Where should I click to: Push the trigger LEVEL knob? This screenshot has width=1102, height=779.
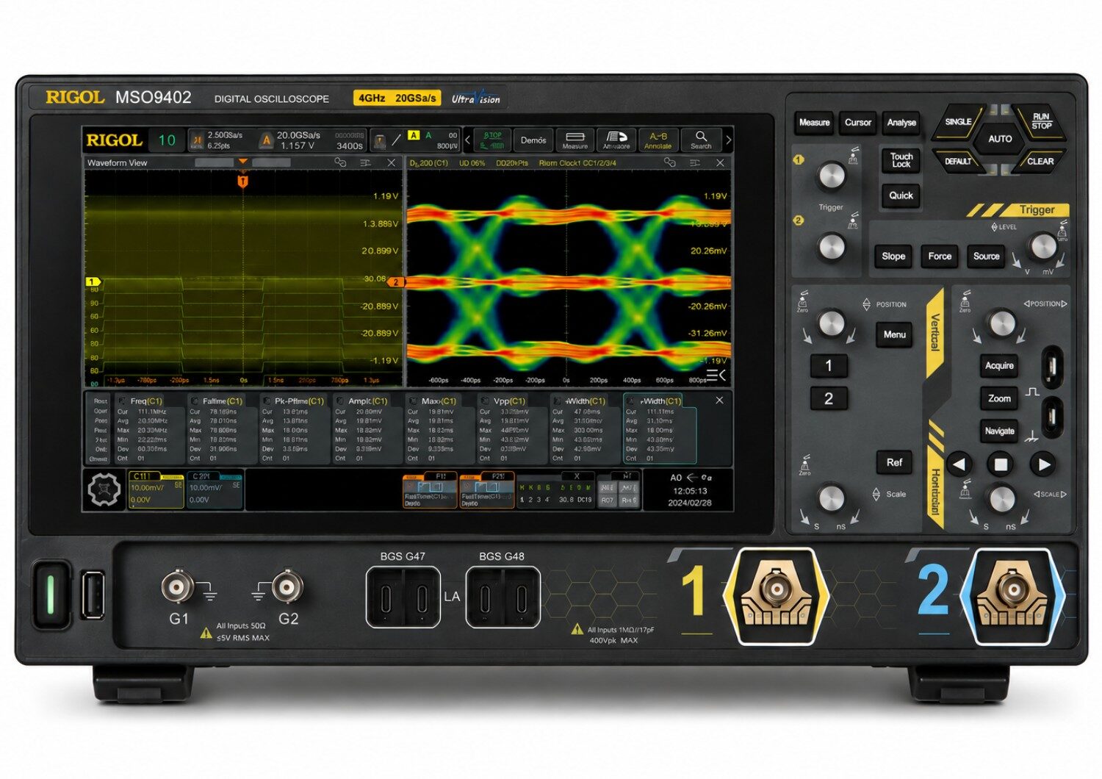click(1043, 248)
